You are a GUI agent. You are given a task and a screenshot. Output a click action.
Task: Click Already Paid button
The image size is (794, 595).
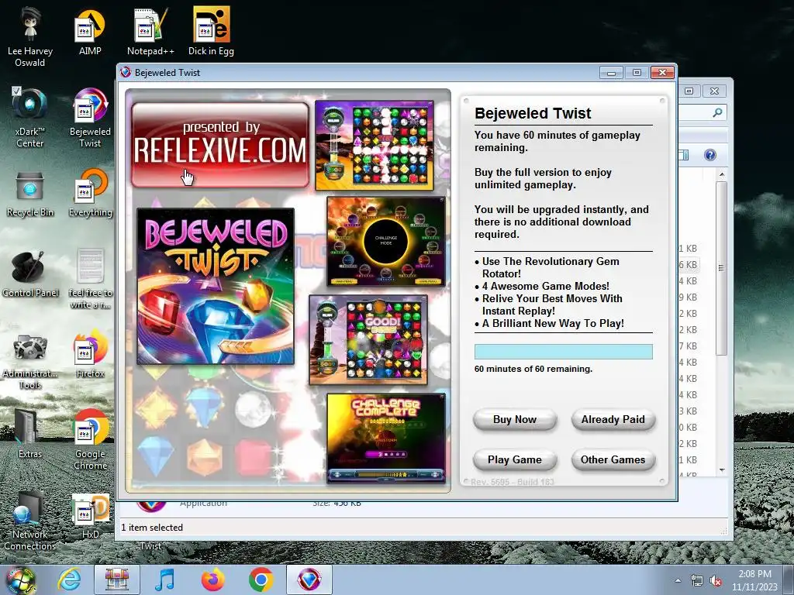(x=613, y=419)
